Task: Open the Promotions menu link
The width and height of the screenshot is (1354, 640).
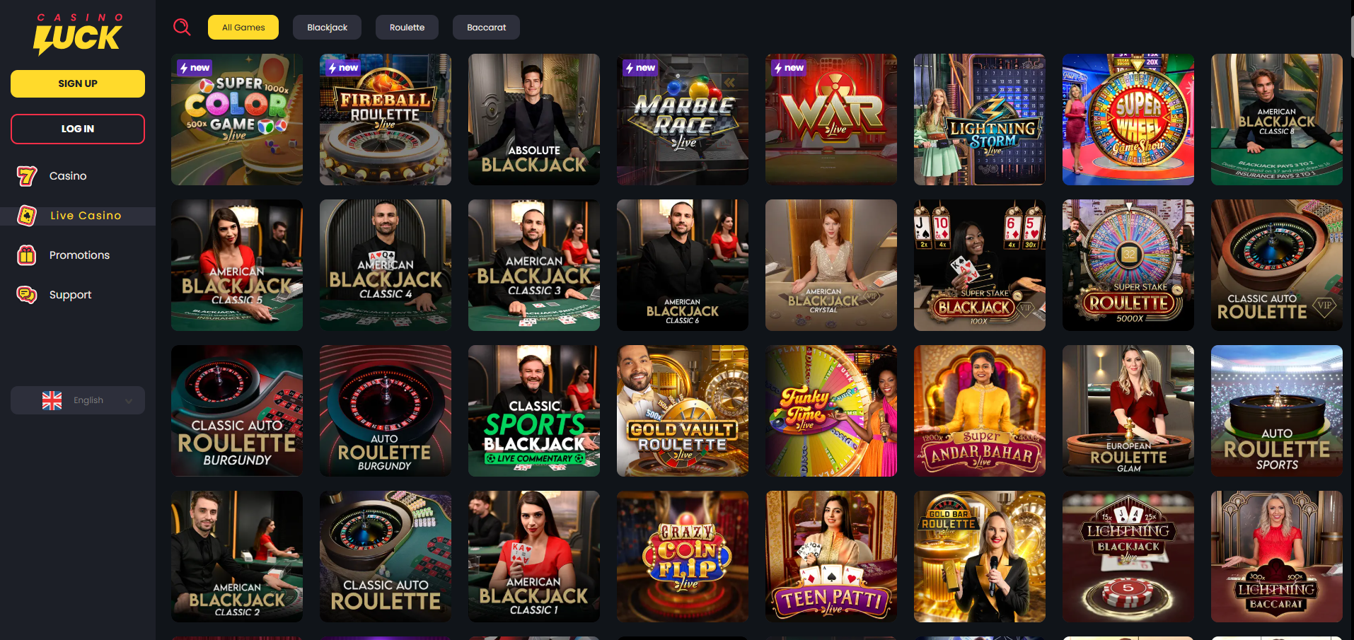Action: pyautogui.click(x=79, y=255)
